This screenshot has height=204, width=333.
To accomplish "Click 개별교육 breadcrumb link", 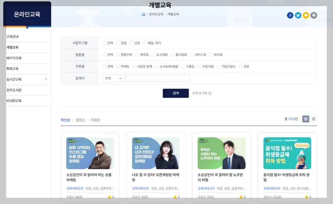I will [x=173, y=14].
